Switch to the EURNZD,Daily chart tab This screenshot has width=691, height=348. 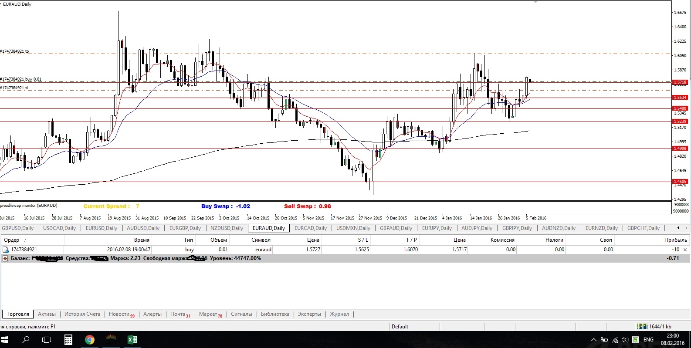tap(602, 228)
